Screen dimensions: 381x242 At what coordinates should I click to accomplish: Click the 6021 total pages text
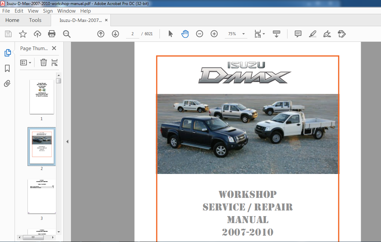(x=149, y=34)
